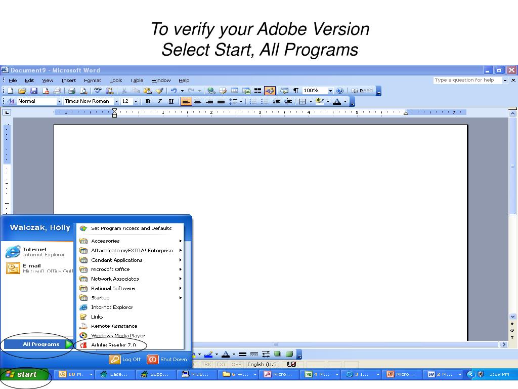Click the Dash Style drawing icon
Image resolution: width=518 pixels, height=389 pixels.
coord(254,354)
